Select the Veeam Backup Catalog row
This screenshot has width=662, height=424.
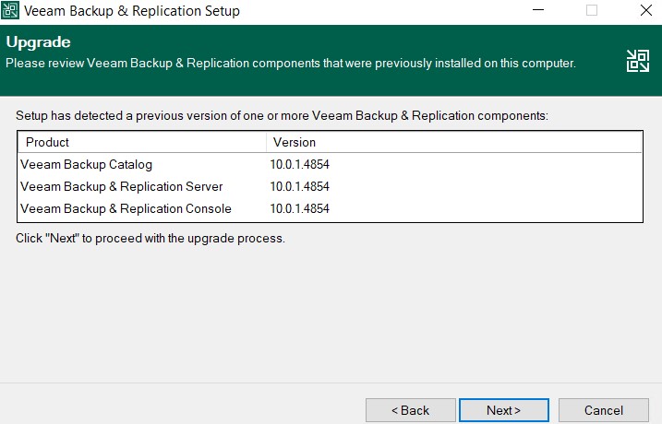331,164
